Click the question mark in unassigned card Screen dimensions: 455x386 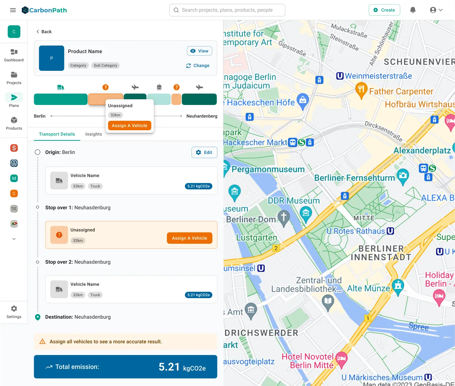59,235
